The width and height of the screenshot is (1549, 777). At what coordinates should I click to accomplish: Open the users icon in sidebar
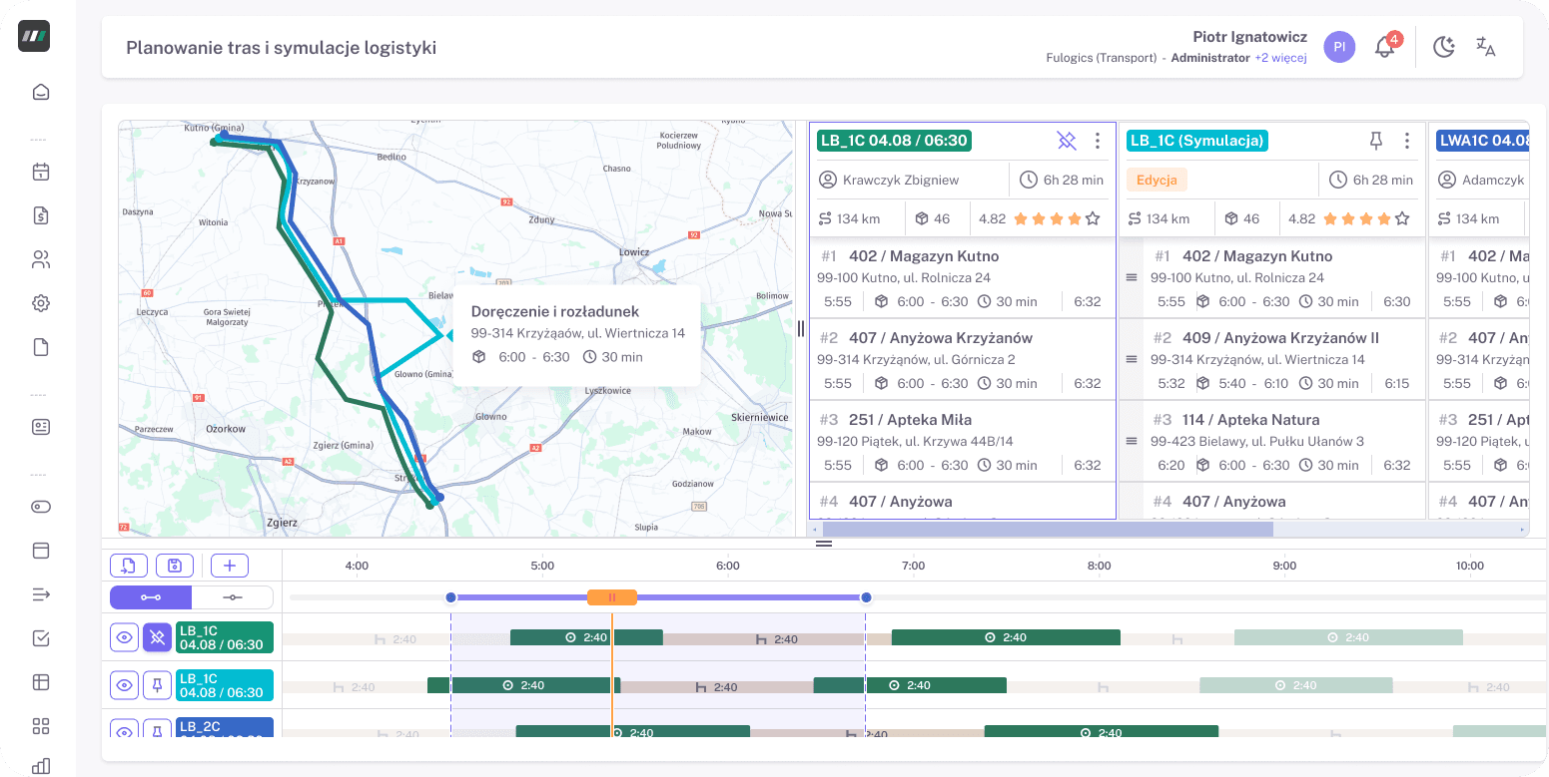[41, 260]
